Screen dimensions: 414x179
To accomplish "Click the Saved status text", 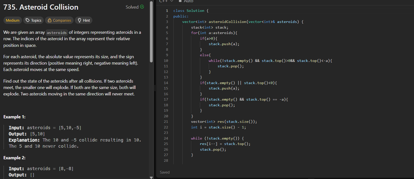I will point(165,172).
